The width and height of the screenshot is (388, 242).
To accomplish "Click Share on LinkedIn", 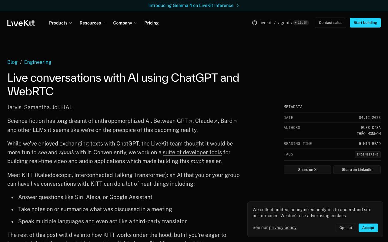I will [357, 170].
